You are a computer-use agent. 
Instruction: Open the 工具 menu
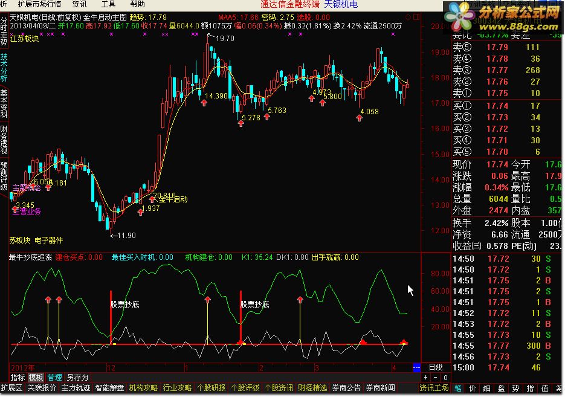(108, 4)
